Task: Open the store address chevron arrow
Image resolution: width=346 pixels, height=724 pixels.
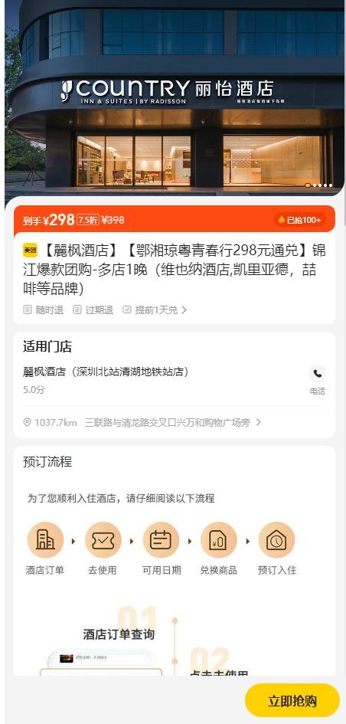Action: [x=258, y=422]
